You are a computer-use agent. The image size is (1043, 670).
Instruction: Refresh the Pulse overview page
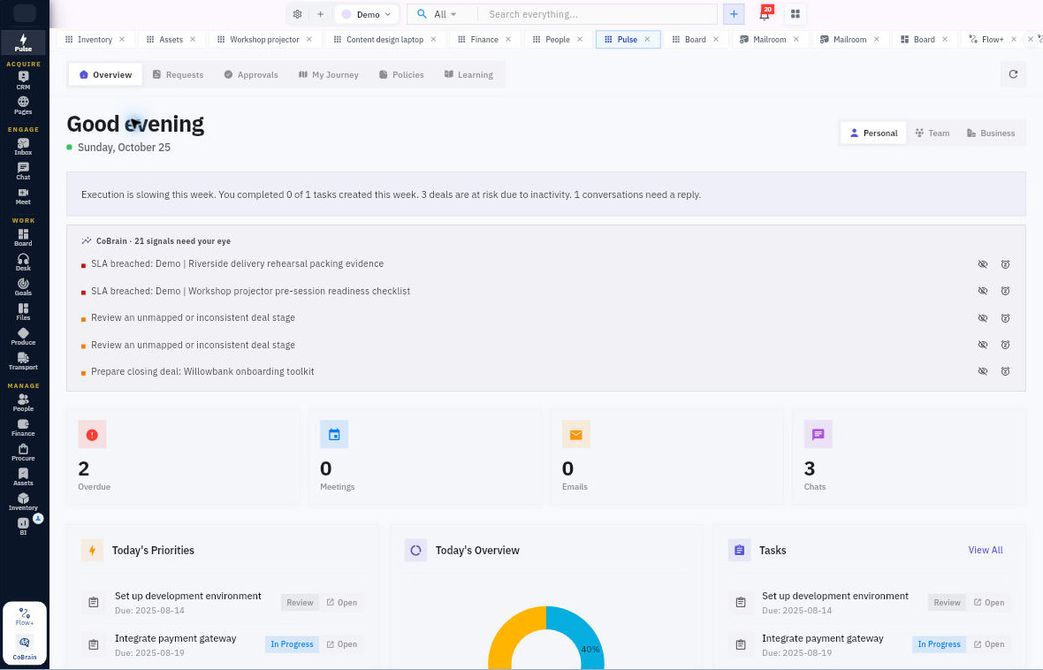1013,74
